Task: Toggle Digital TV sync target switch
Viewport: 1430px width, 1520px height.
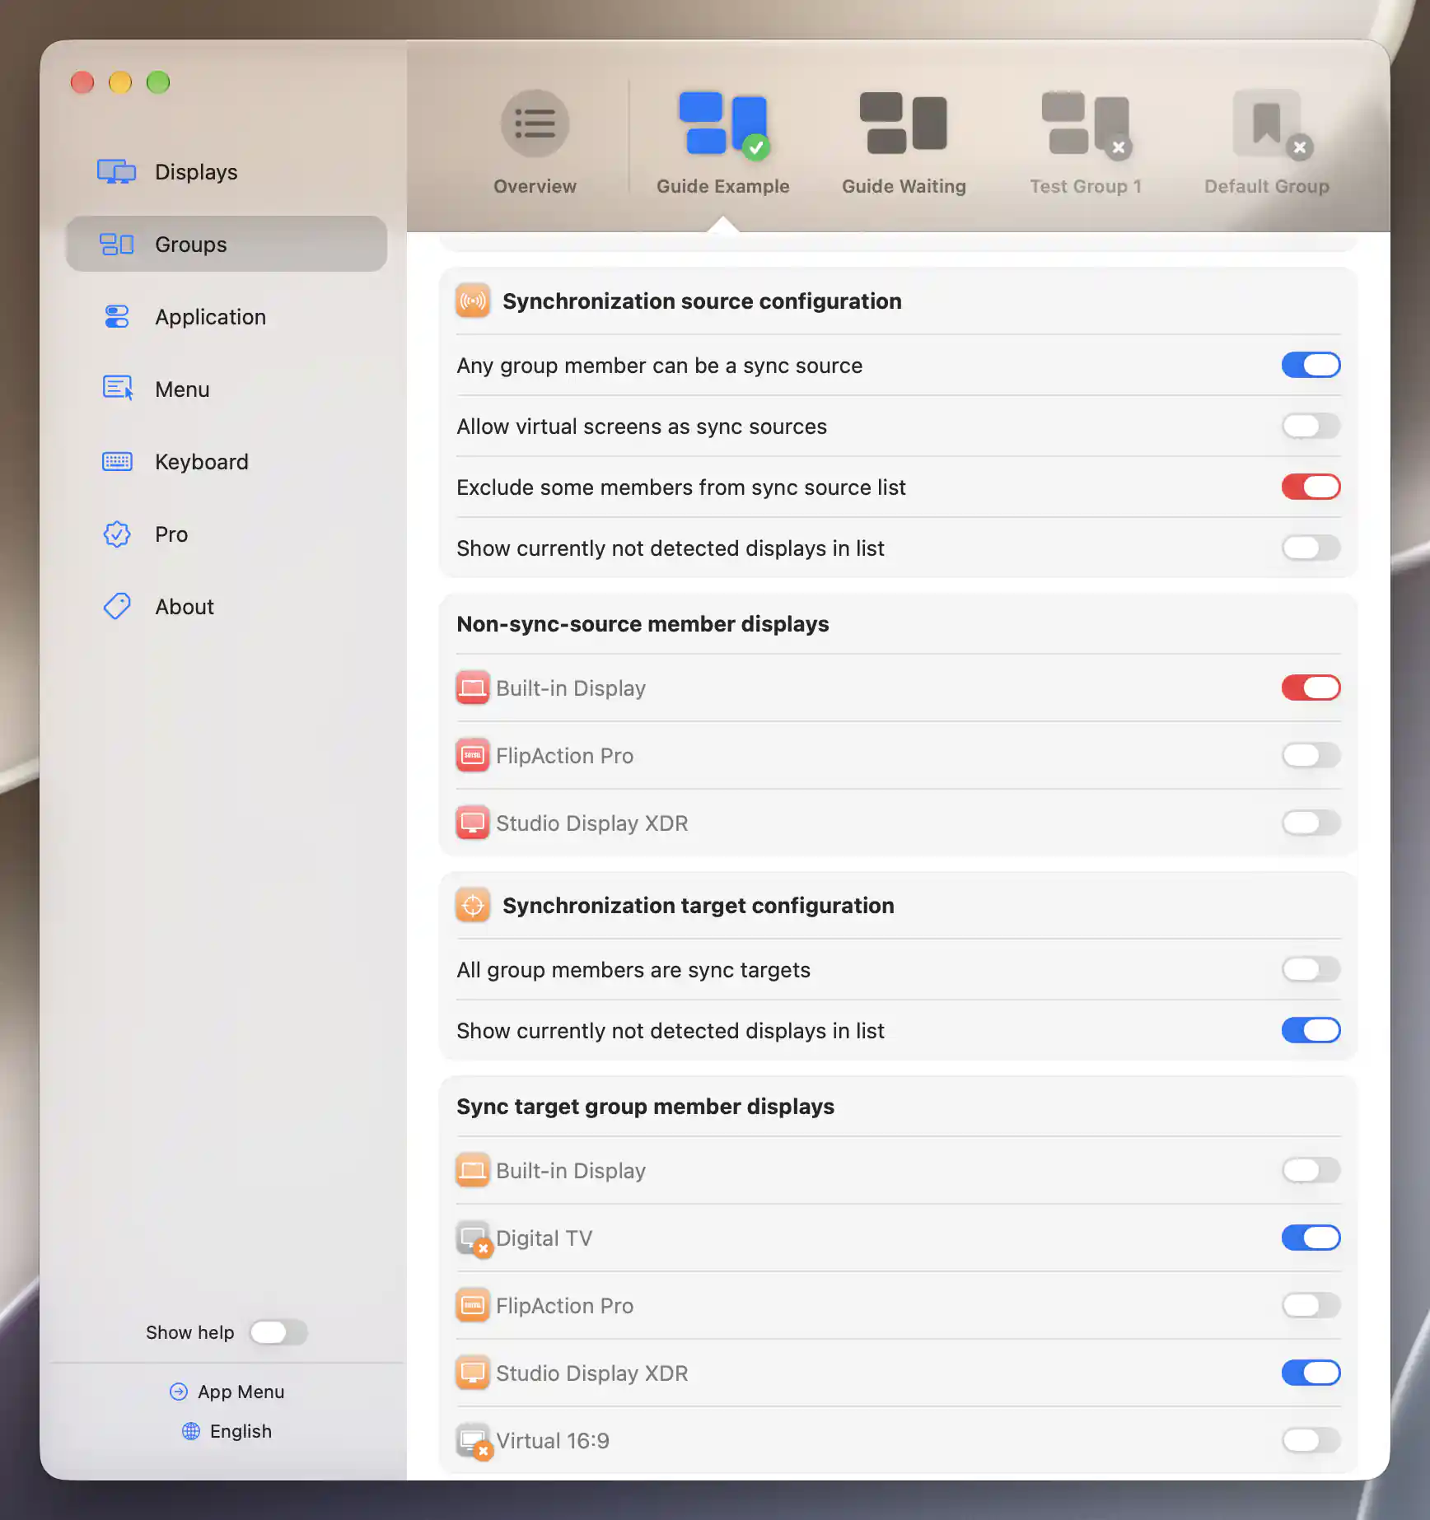Action: tap(1311, 1238)
